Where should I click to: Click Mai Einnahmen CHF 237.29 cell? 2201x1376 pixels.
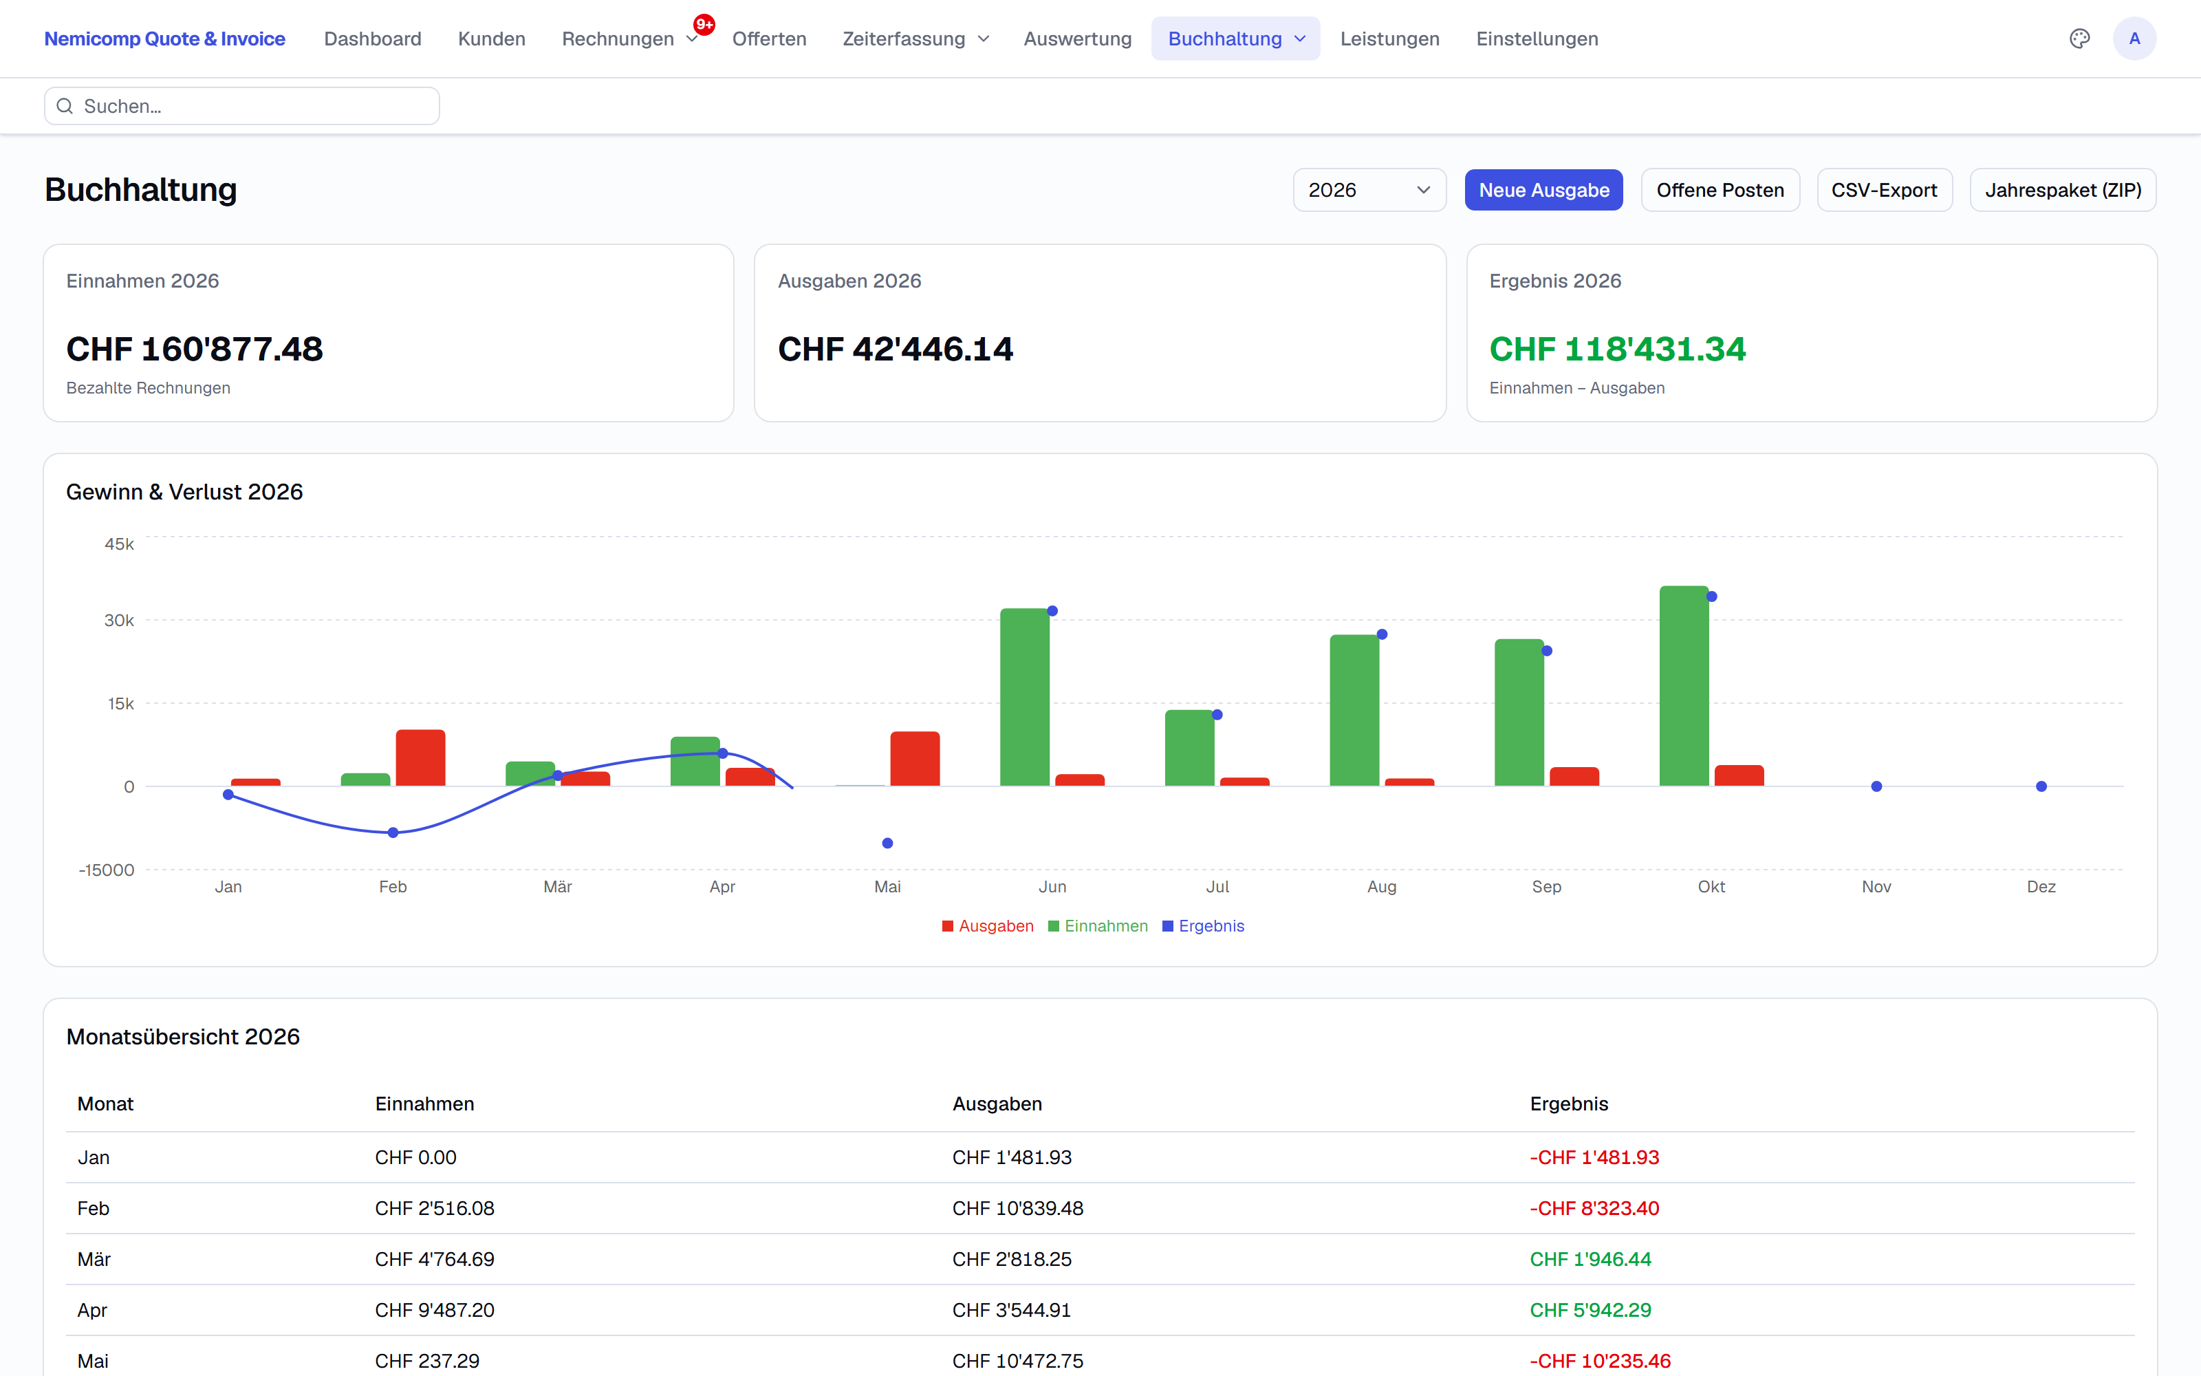point(426,1362)
